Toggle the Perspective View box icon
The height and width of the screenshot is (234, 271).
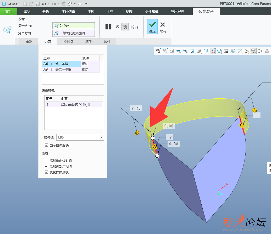[233, 51]
